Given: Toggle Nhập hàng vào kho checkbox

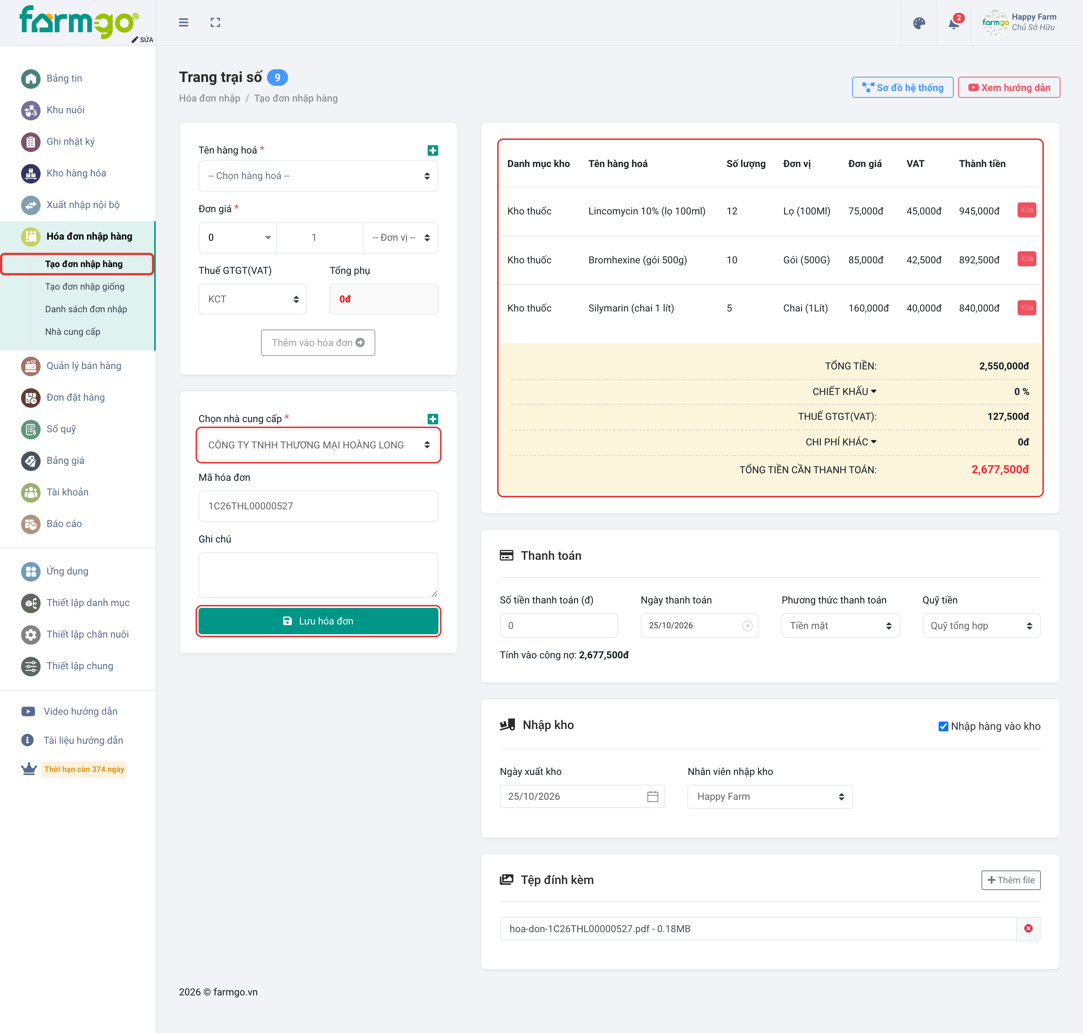Looking at the screenshot, I should pyautogui.click(x=943, y=726).
